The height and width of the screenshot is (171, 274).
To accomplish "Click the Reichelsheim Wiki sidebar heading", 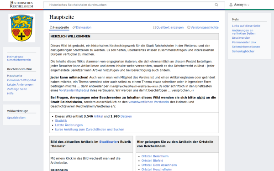I will [20, 69].
